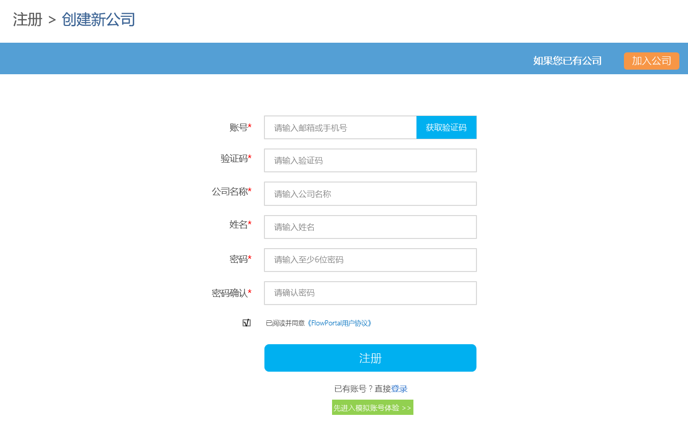Click the 如果您已有公司 text in the banner

click(567, 61)
